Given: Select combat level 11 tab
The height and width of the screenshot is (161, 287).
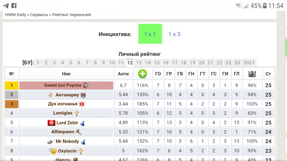Looking at the screenshot, I should [x=121, y=63].
